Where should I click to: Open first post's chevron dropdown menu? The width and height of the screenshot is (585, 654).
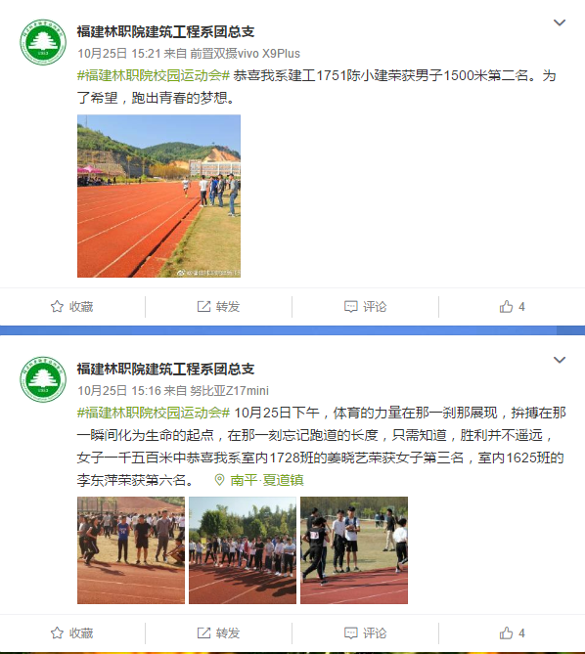pos(560,22)
